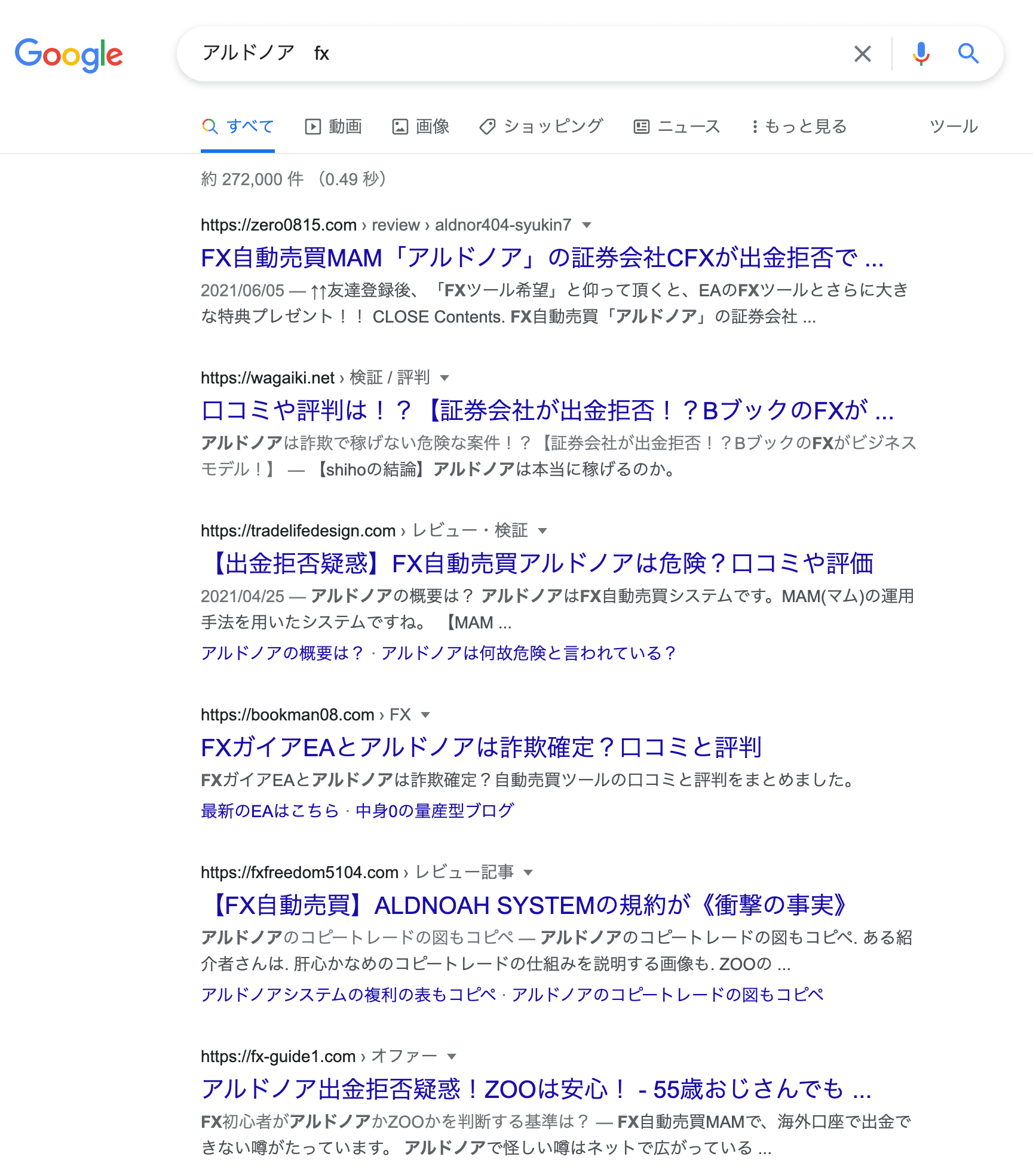The width and height of the screenshot is (1033, 1175).
Task: Click sitelink アルドノアの概要は？
Action: [282, 654]
